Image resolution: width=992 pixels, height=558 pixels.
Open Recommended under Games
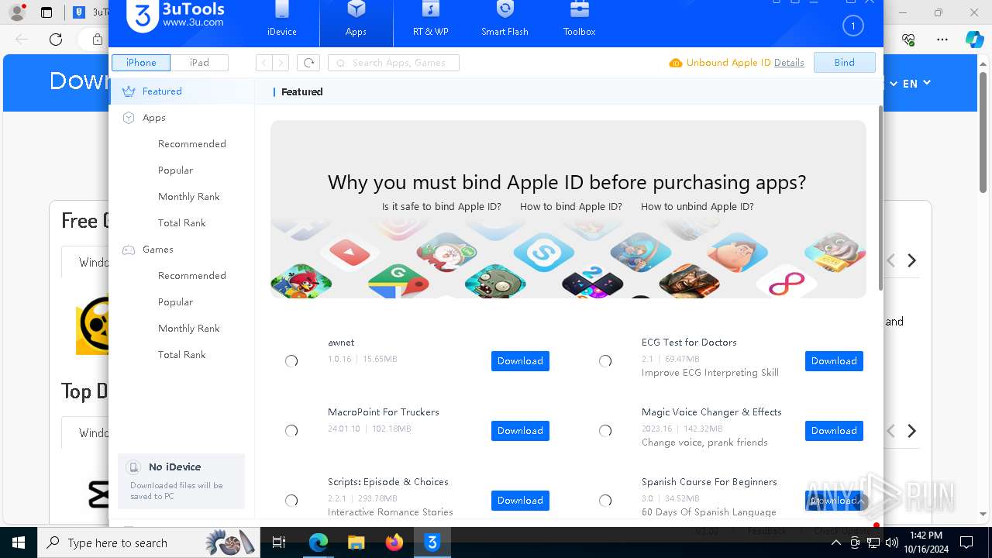[191, 276]
